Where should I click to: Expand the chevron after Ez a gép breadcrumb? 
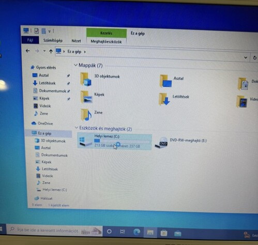(x=85, y=52)
